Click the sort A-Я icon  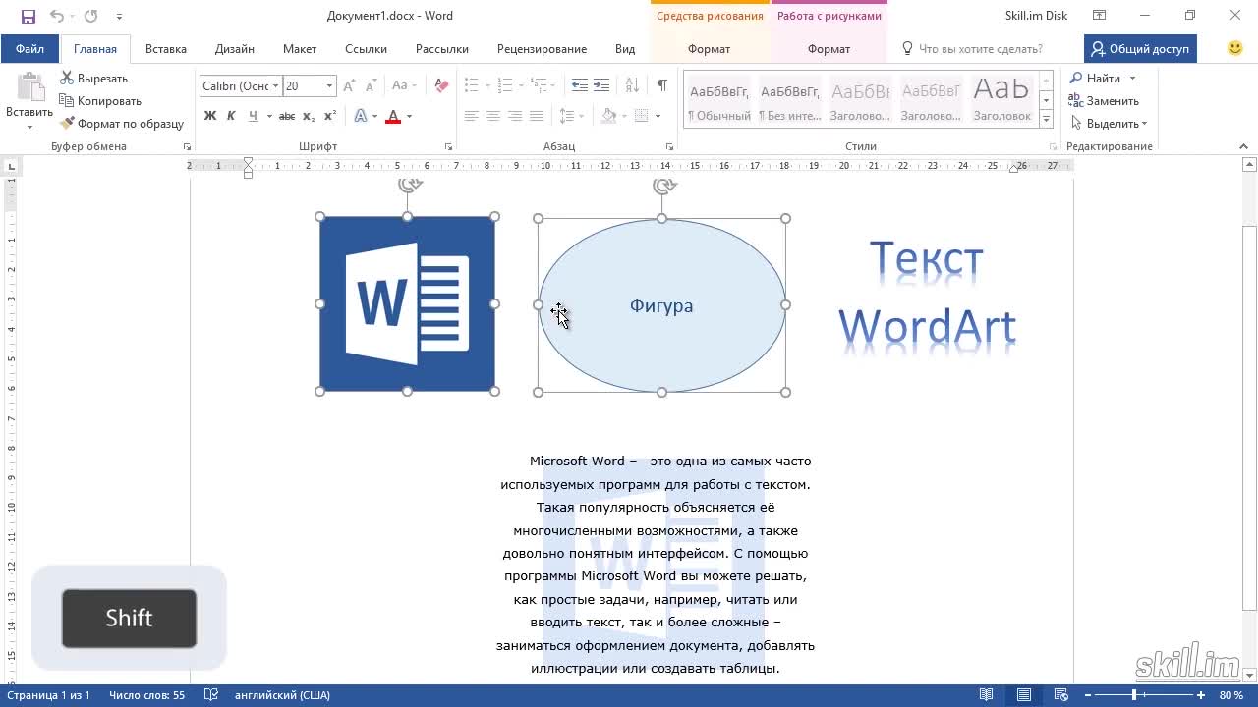pos(632,86)
